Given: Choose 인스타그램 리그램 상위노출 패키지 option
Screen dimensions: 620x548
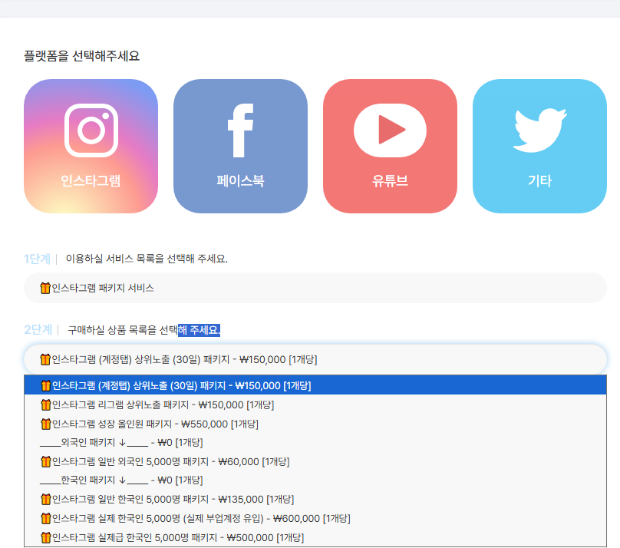Looking at the screenshot, I should [315, 405].
